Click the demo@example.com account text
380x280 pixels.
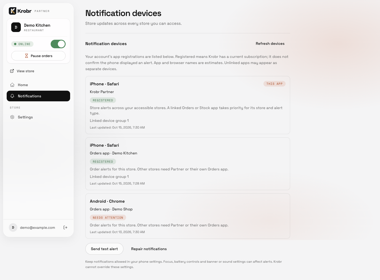coord(38,227)
